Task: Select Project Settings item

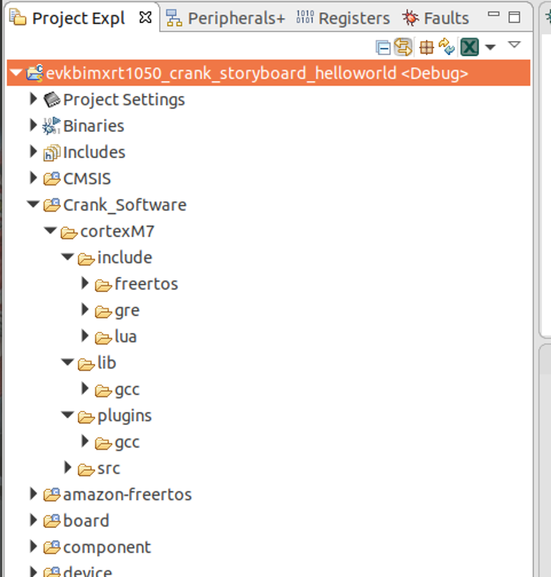Action: (124, 100)
